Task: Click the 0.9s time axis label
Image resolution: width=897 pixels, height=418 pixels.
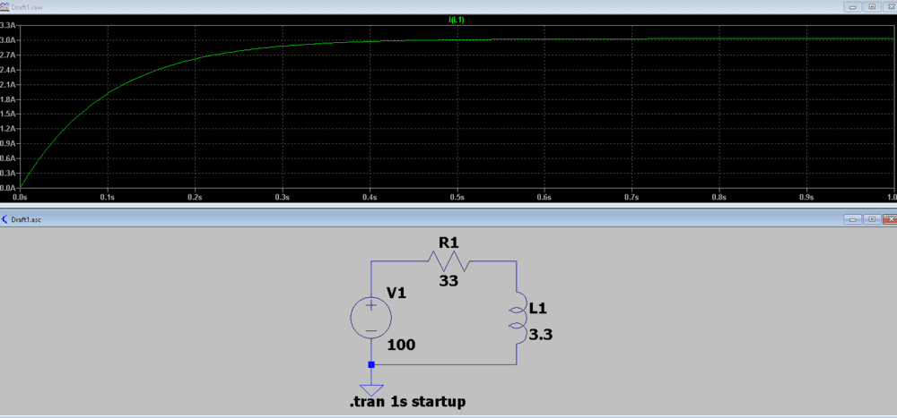Action: tap(806, 197)
